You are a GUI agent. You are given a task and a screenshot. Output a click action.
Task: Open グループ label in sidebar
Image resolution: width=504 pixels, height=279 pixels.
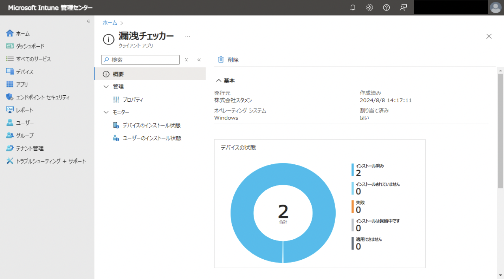click(x=25, y=136)
